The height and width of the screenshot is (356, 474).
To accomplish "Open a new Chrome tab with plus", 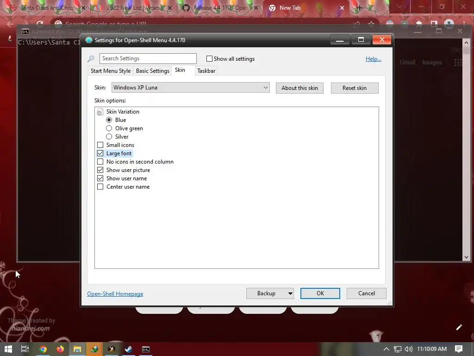I will click(359, 8).
